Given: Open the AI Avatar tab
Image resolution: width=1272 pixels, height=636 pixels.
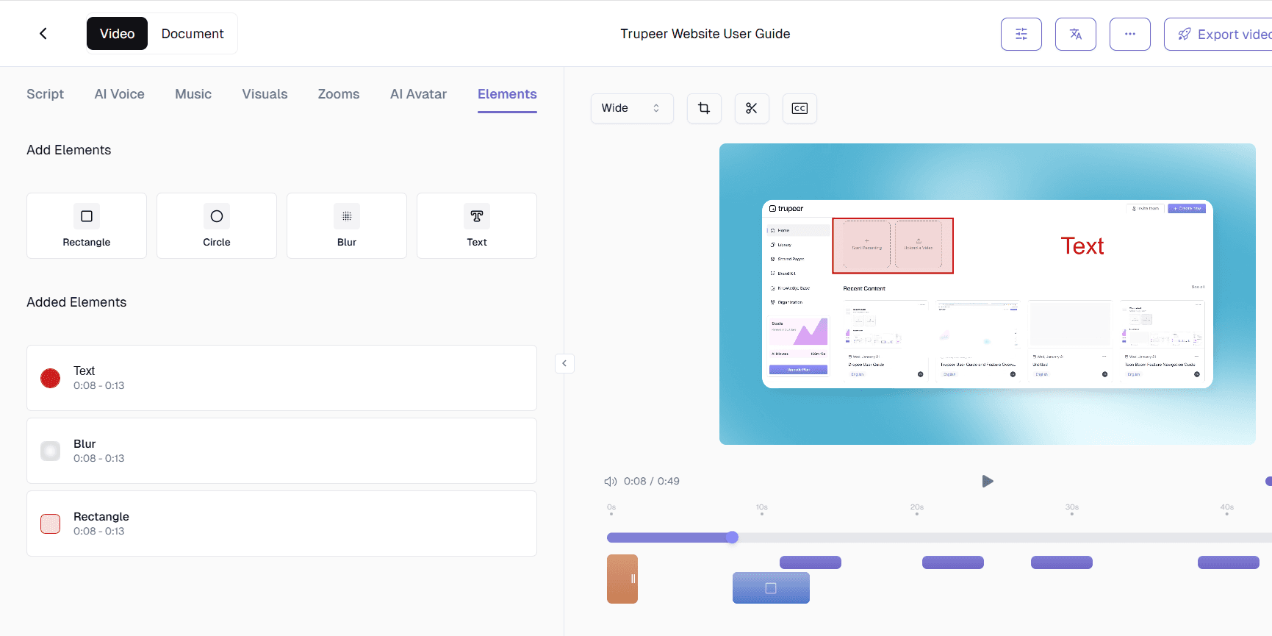Looking at the screenshot, I should [418, 94].
